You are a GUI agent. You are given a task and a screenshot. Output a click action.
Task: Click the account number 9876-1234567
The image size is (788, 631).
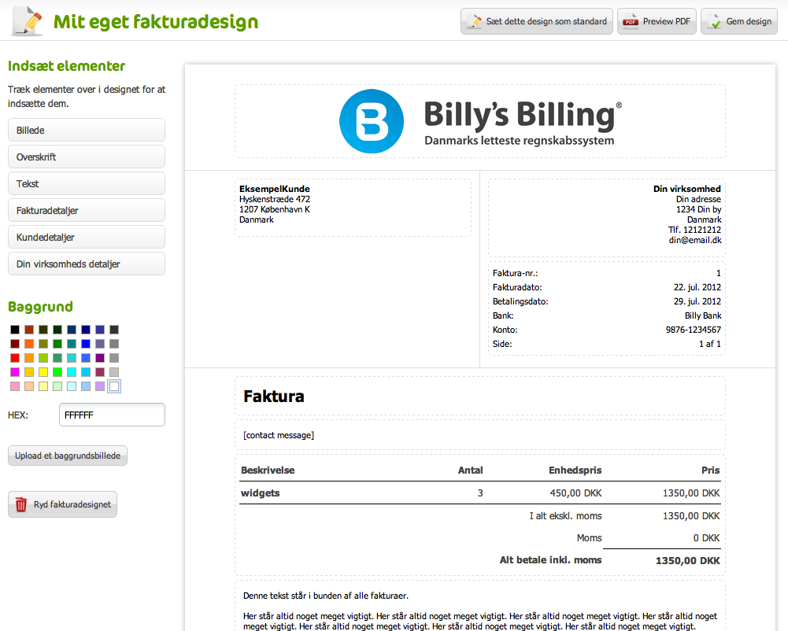tap(693, 330)
